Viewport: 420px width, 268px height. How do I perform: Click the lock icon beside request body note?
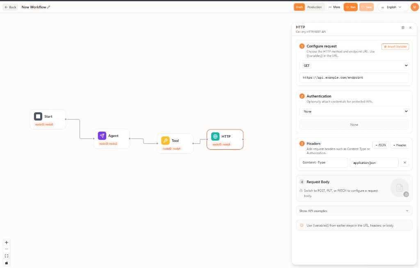(301, 191)
